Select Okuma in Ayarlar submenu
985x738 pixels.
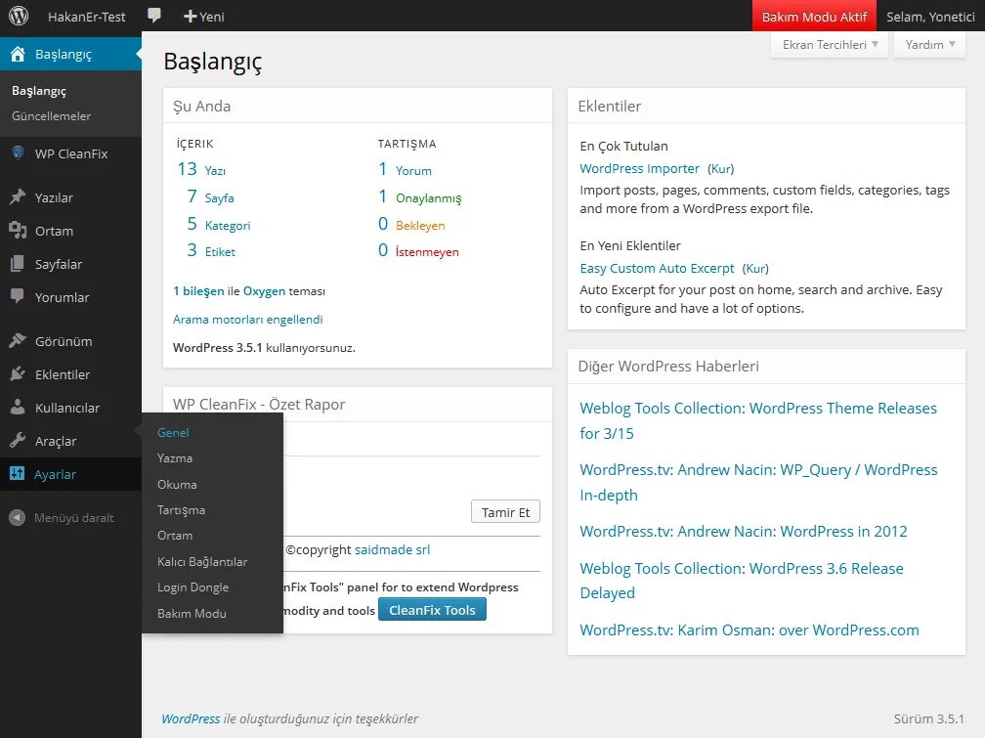point(177,484)
